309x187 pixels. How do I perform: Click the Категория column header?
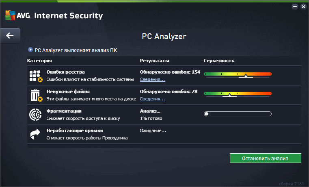click(39, 61)
